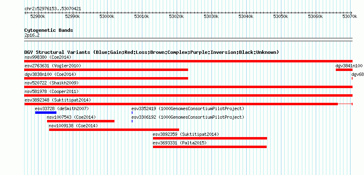Click the 53040k ruler position
Viewport: 364px width, 175px height.
246,16
